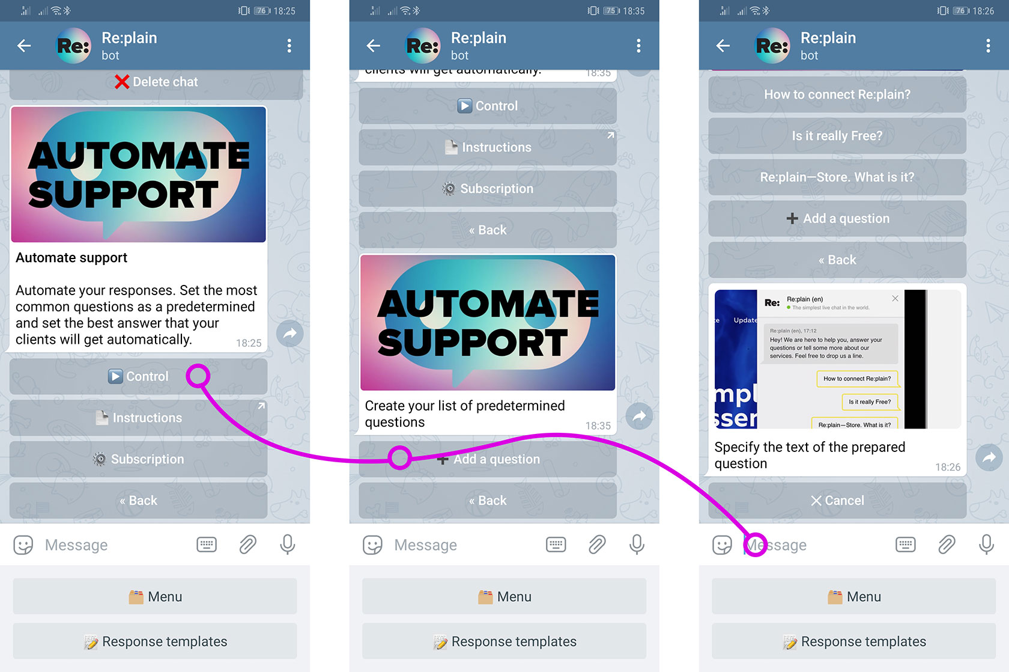The width and height of the screenshot is (1009, 672).
Task: Tap Subscription button in the left phone
Action: pyautogui.click(x=138, y=459)
